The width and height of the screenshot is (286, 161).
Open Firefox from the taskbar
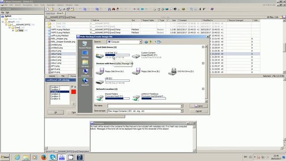coord(44,157)
